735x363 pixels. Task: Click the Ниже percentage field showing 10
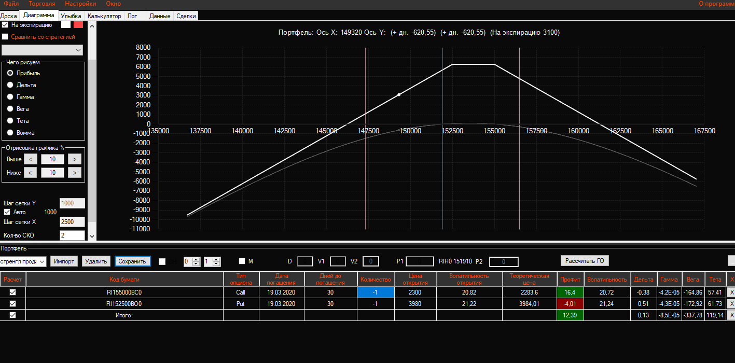tap(52, 172)
